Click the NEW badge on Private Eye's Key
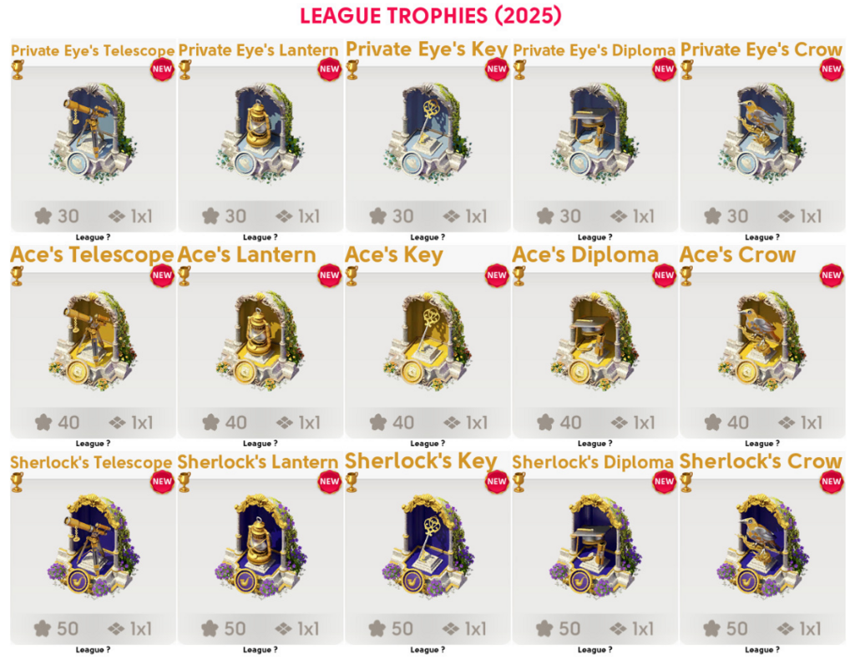The height and width of the screenshot is (660, 855). 496,69
